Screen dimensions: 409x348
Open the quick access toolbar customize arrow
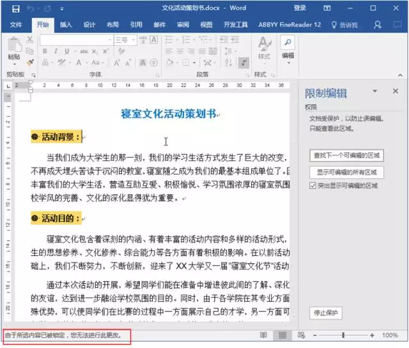point(62,9)
